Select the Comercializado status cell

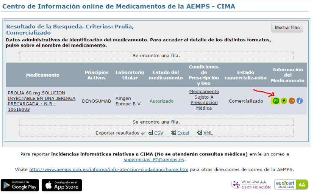pyautogui.click(x=246, y=101)
